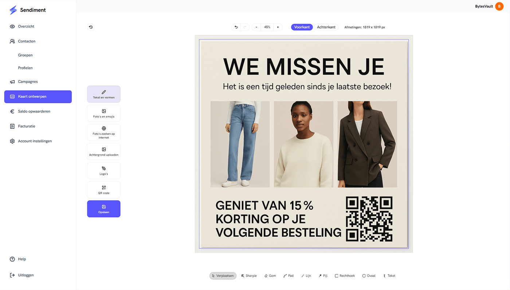Screen dimensions: 510x290
Task: Zoom in with plus button
Action: (x=278, y=27)
